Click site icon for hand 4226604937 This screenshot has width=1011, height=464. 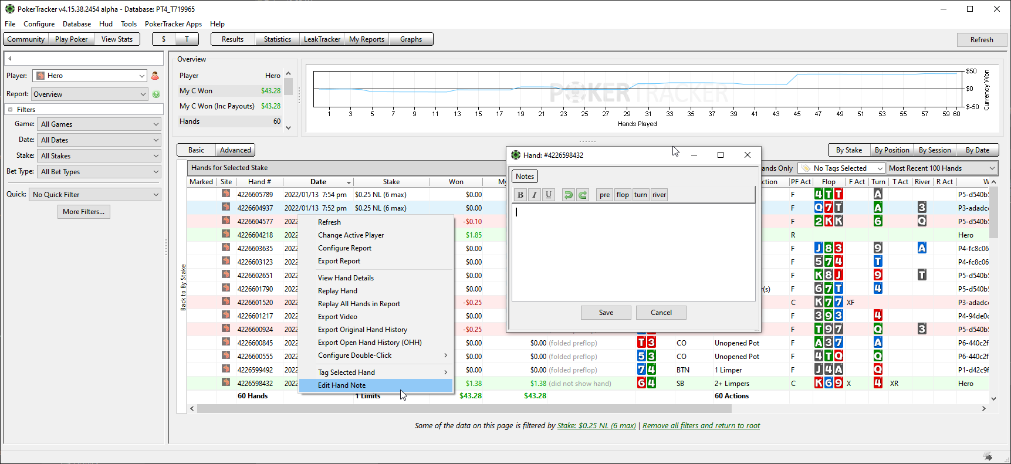pos(226,208)
